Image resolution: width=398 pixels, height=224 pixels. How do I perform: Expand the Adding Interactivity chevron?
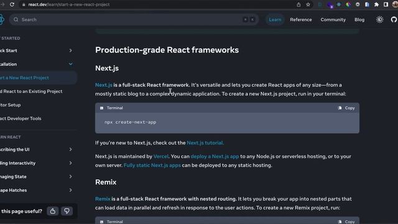pyautogui.click(x=70, y=163)
